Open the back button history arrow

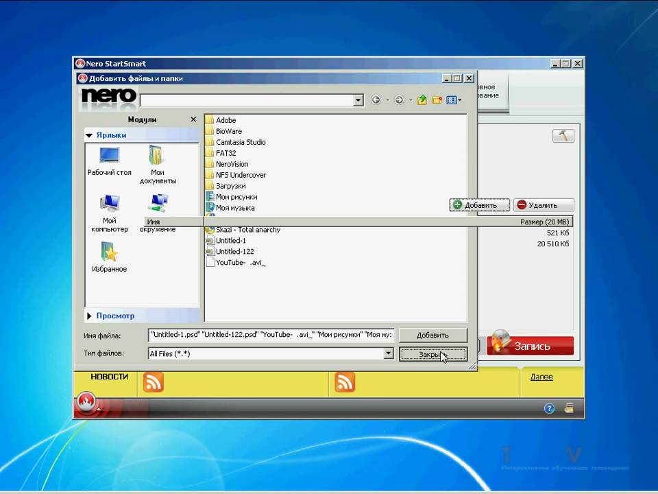387,100
